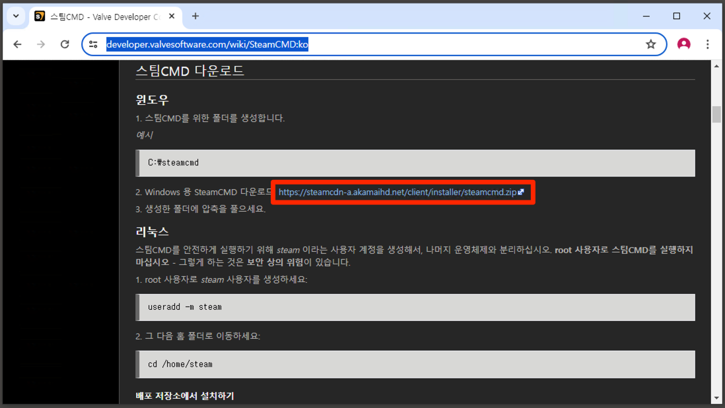This screenshot has height=408, width=725.
Task: Minimize the Chrome window
Action: click(x=646, y=16)
